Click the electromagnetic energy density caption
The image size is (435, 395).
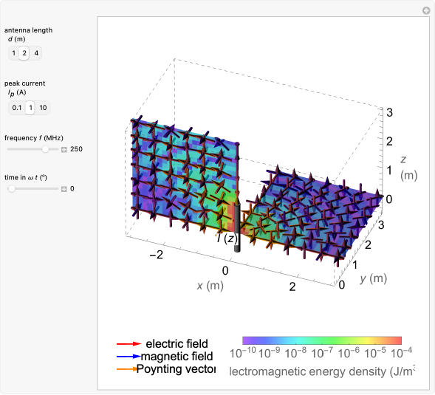tap(322, 371)
